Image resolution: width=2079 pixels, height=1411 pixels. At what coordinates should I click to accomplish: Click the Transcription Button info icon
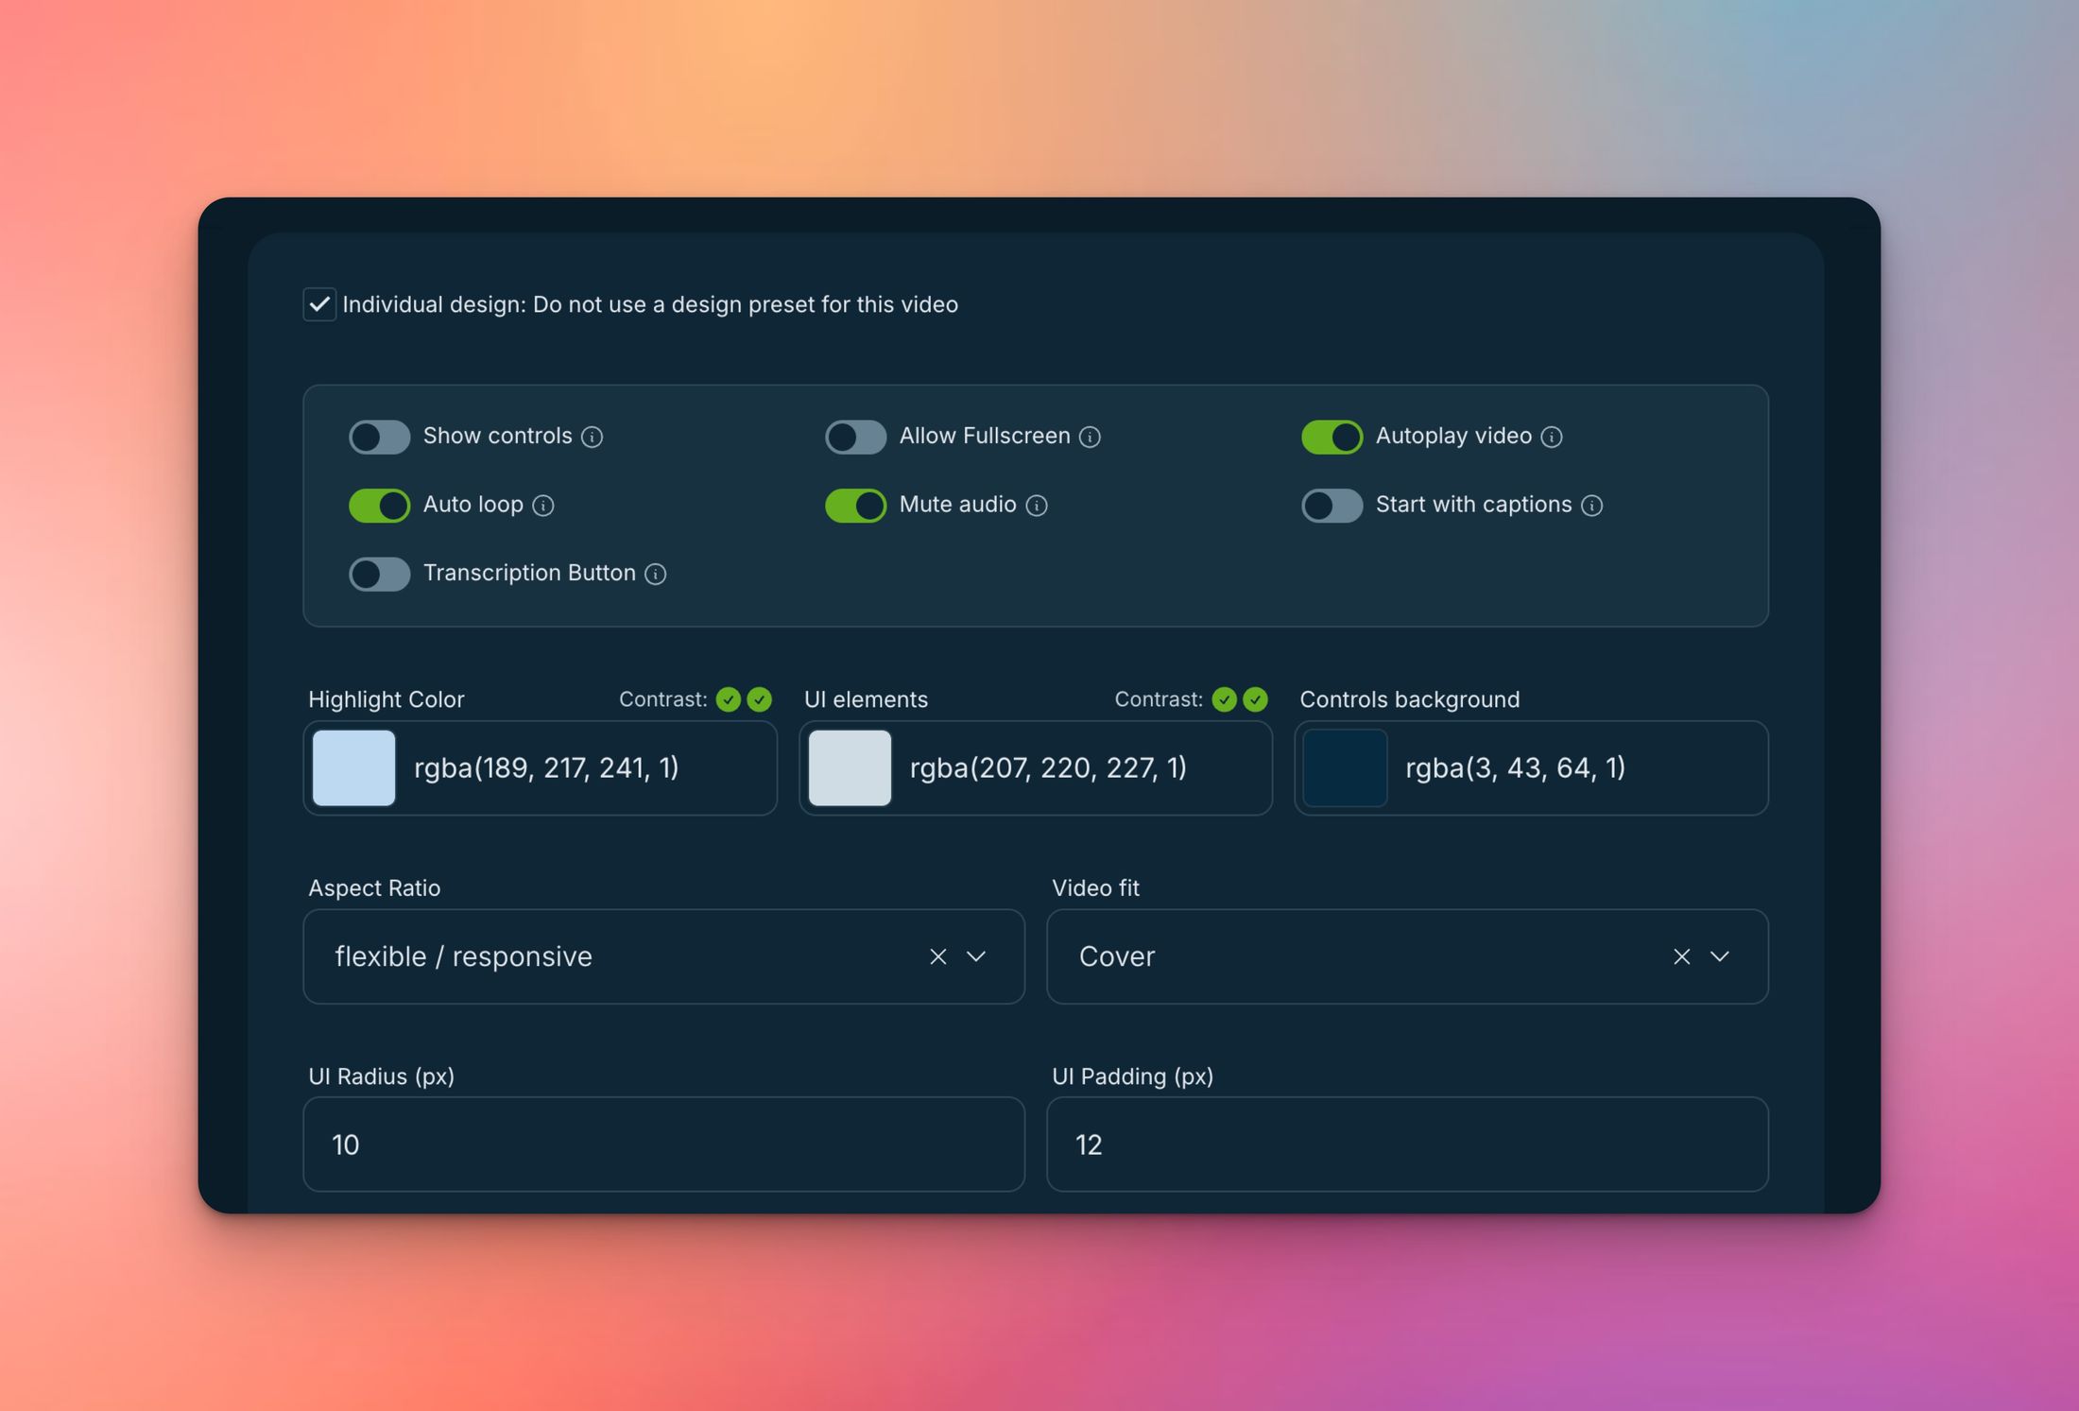(657, 574)
